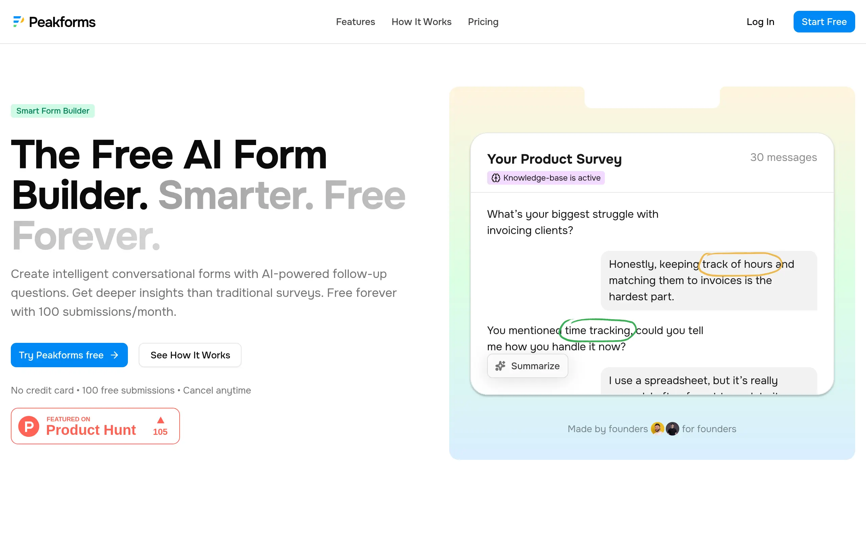Open the Pricing page link

pos(483,22)
